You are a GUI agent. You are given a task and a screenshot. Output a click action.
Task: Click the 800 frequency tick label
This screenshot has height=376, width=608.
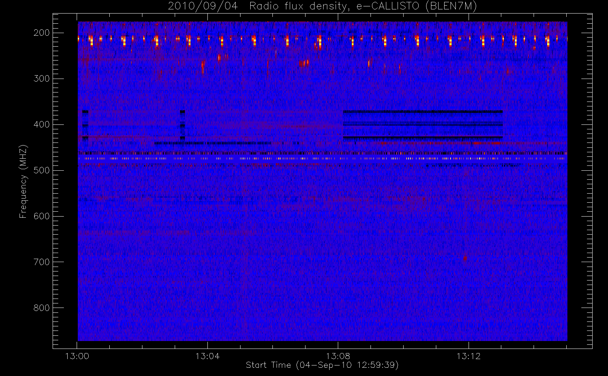pos(41,308)
